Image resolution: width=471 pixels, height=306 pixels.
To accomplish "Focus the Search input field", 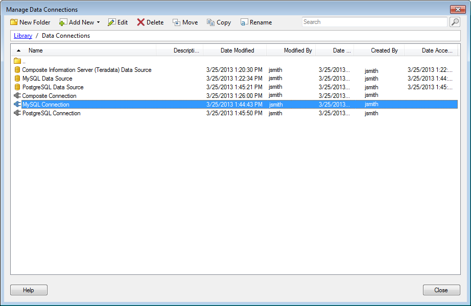I will [374, 22].
